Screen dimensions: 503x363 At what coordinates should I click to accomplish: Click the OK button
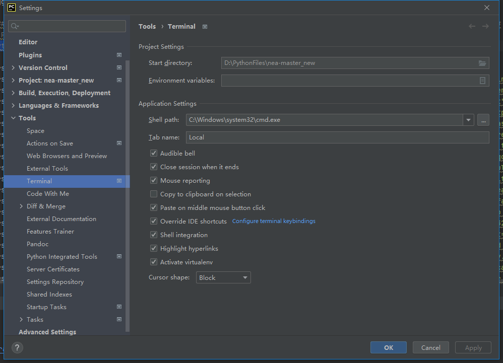[x=389, y=347]
